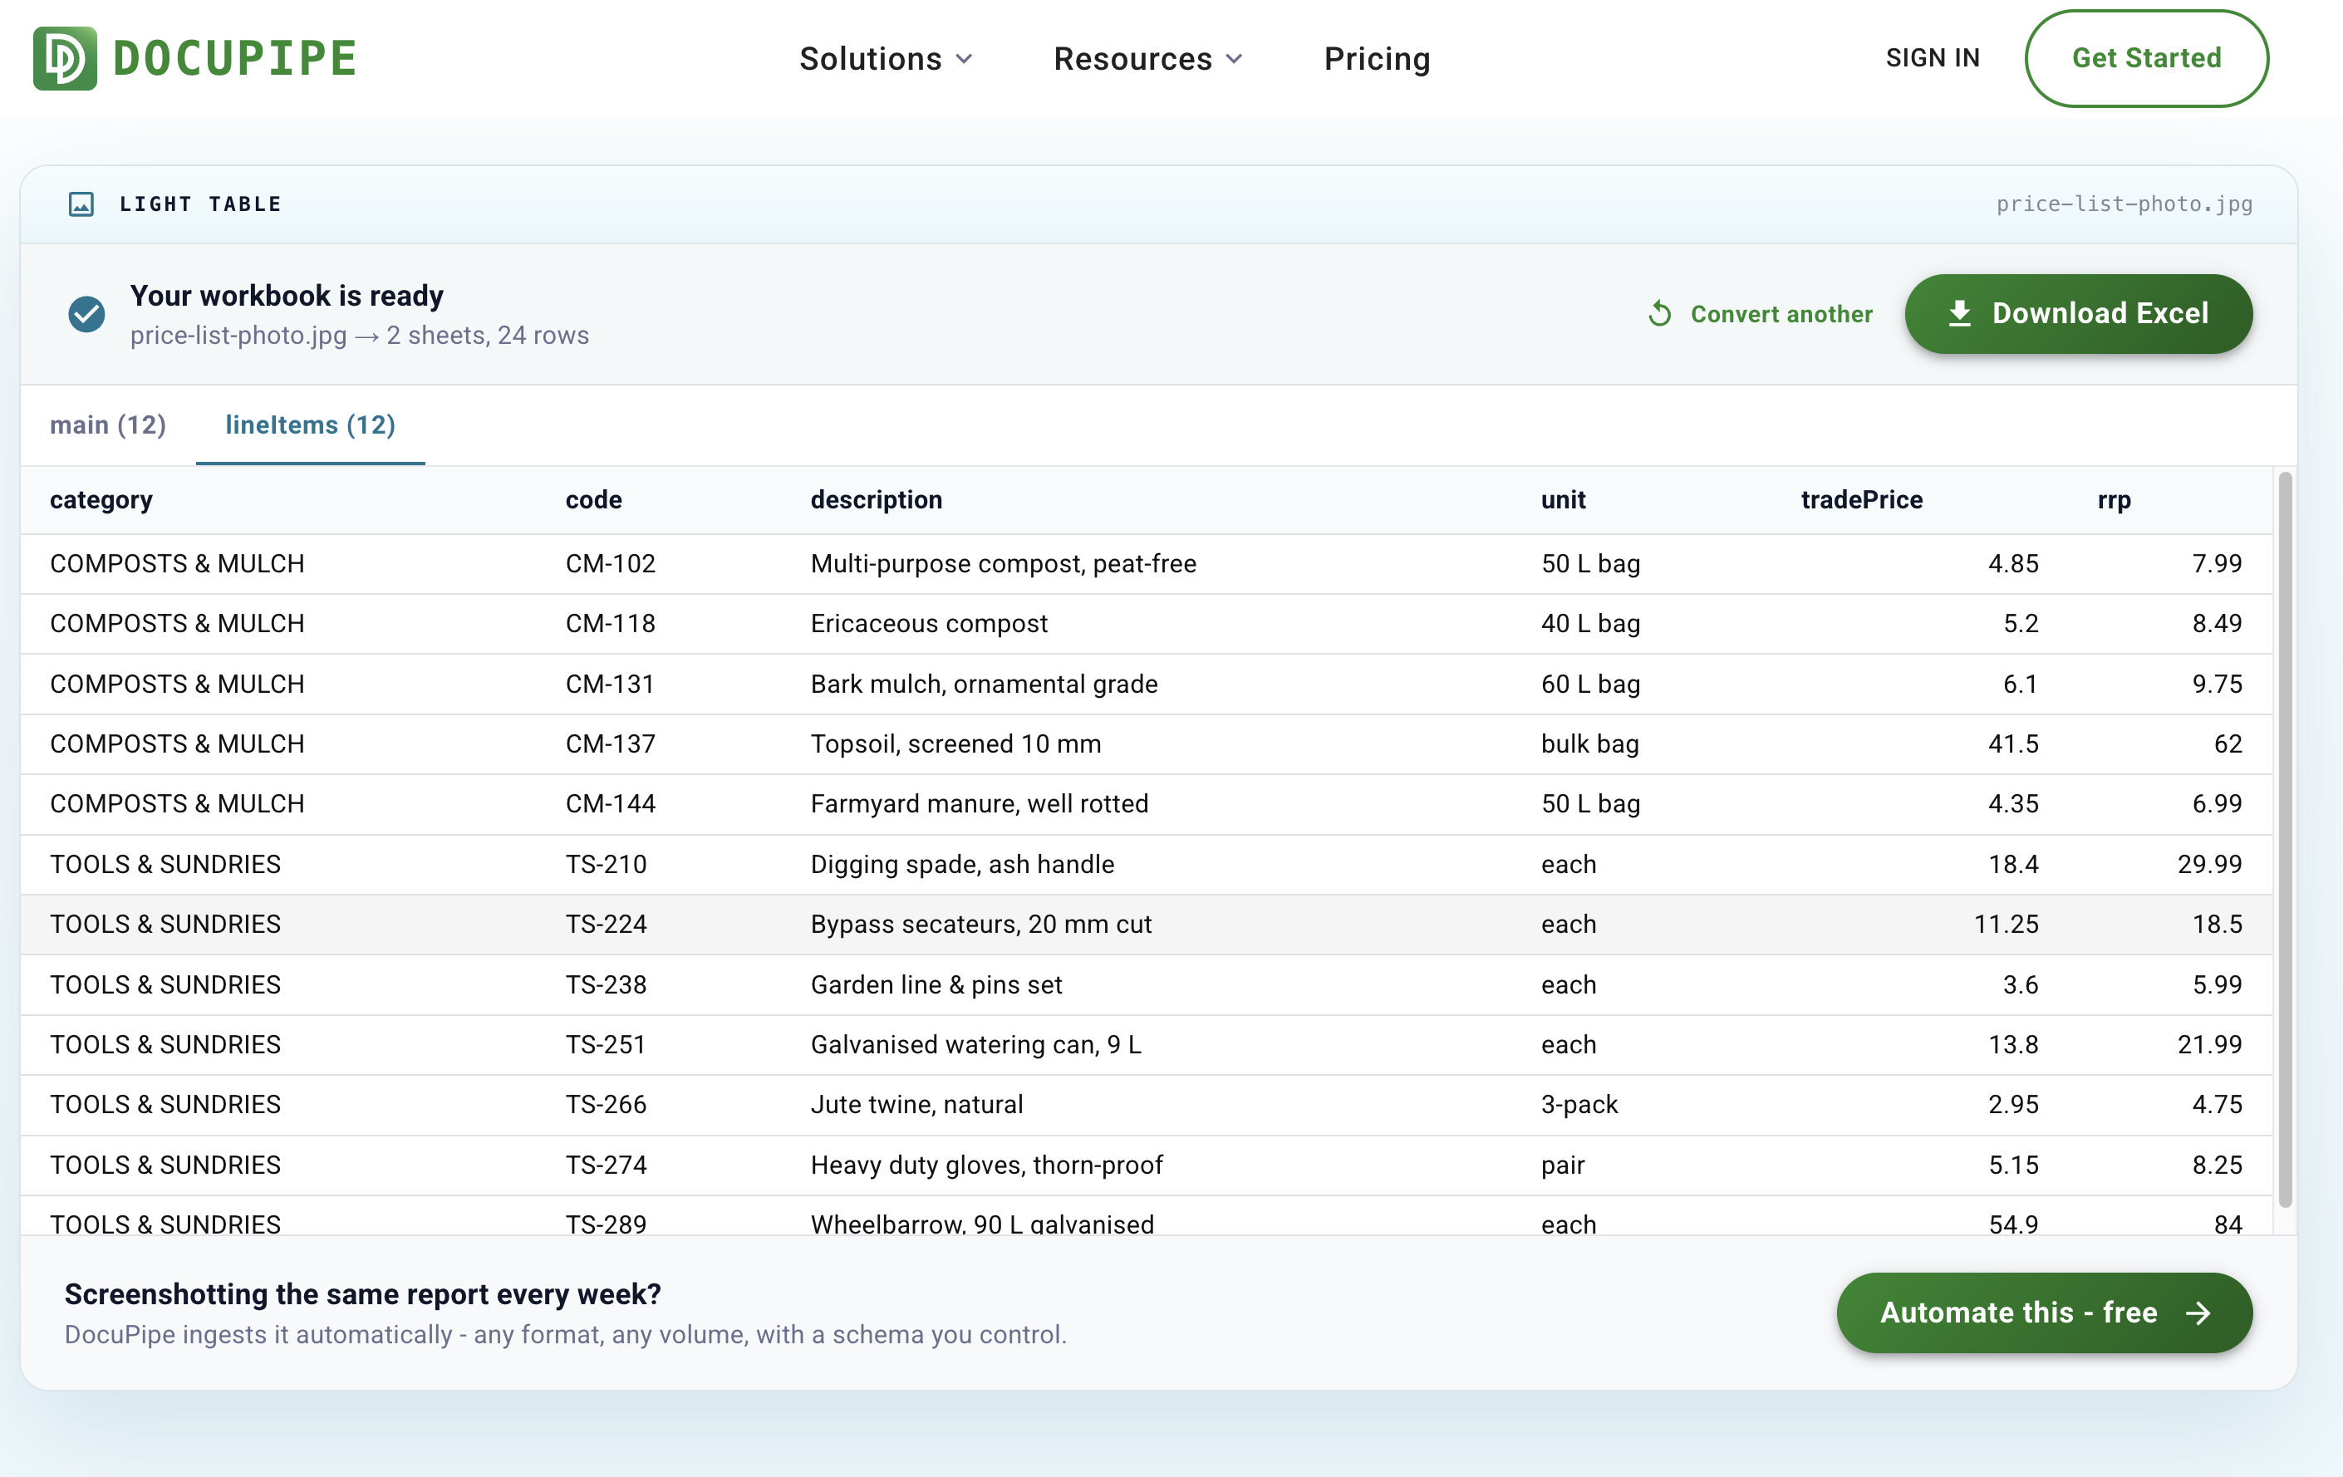Viewport: 2343px width, 1477px height.
Task: Click the blue checkmark ready icon
Action: (x=86, y=313)
